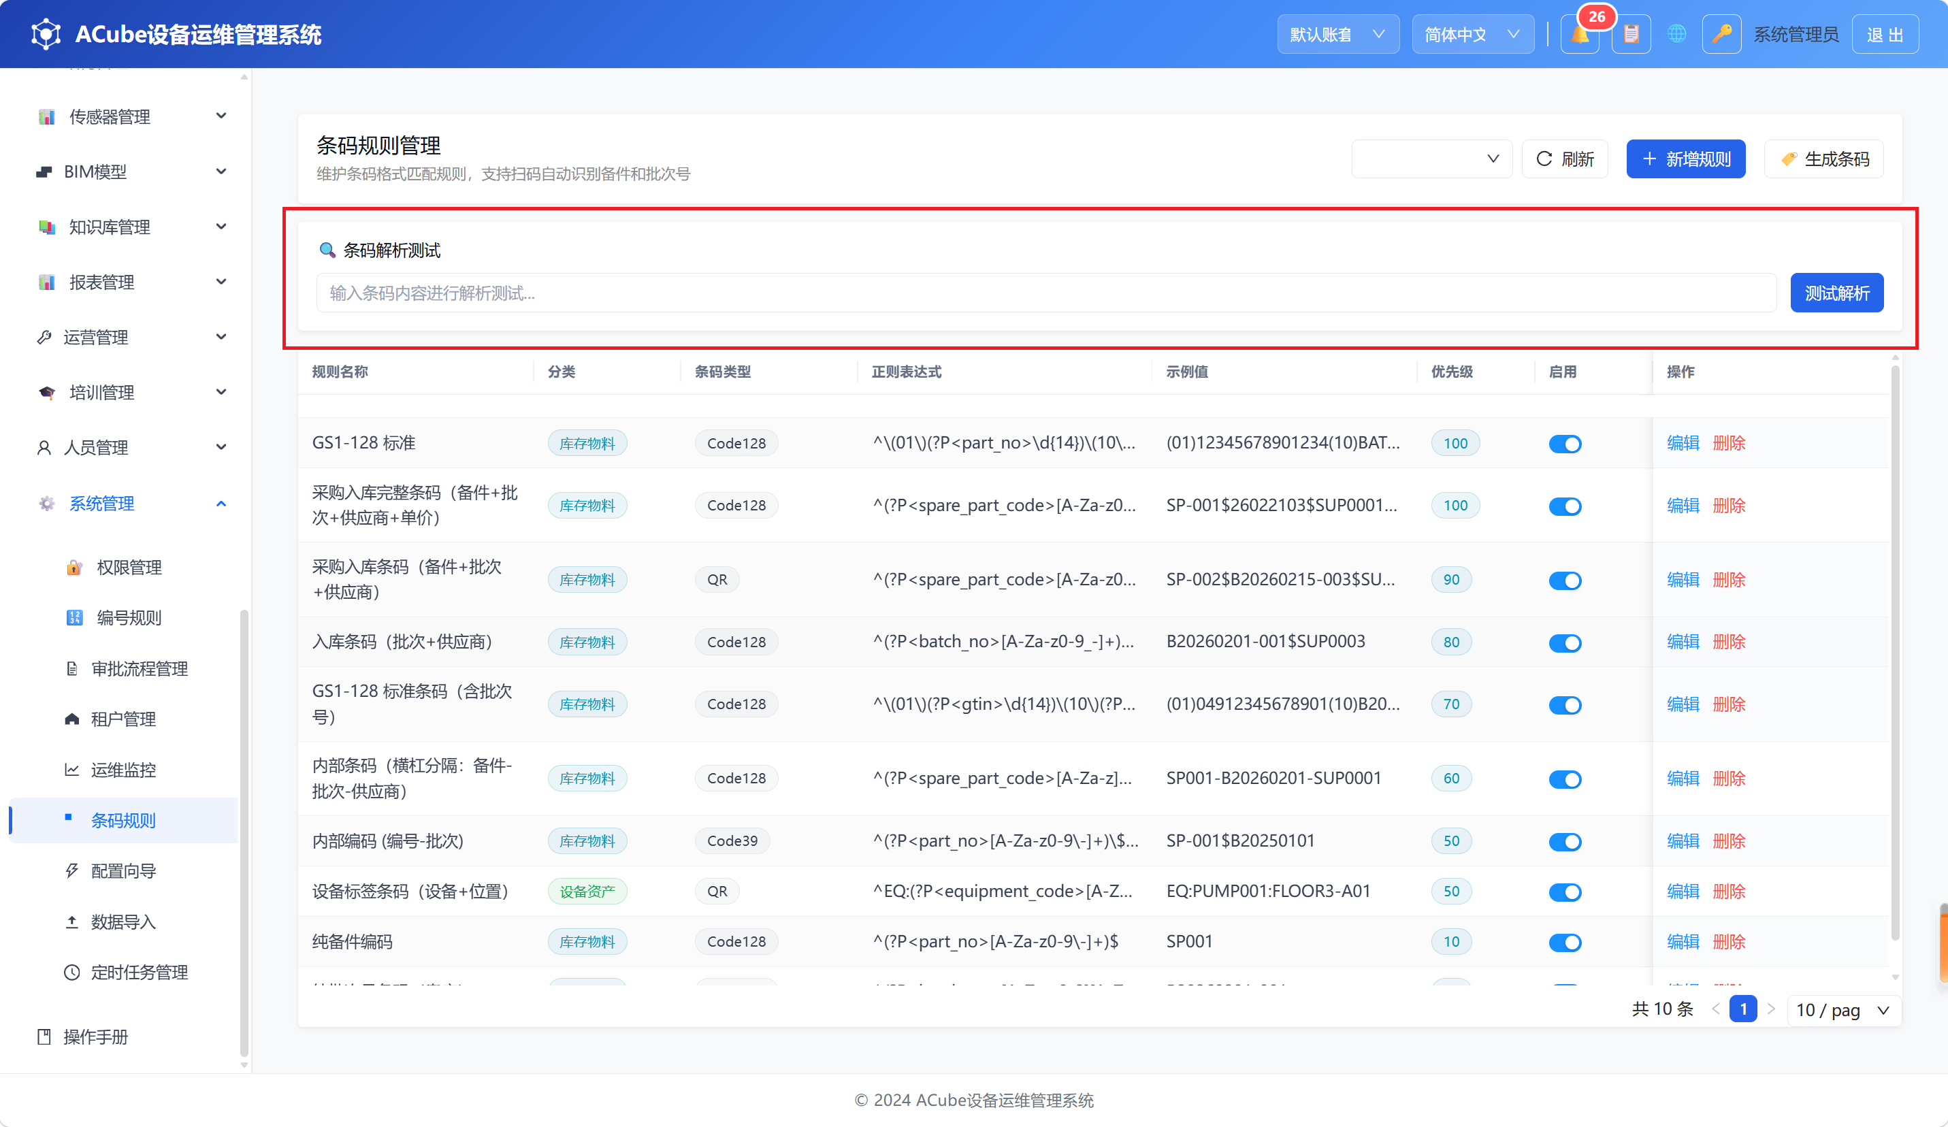This screenshot has width=1948, height=1127.
Task: Click the 编号规则 icon in the sidebar
Action: (74, 618)
